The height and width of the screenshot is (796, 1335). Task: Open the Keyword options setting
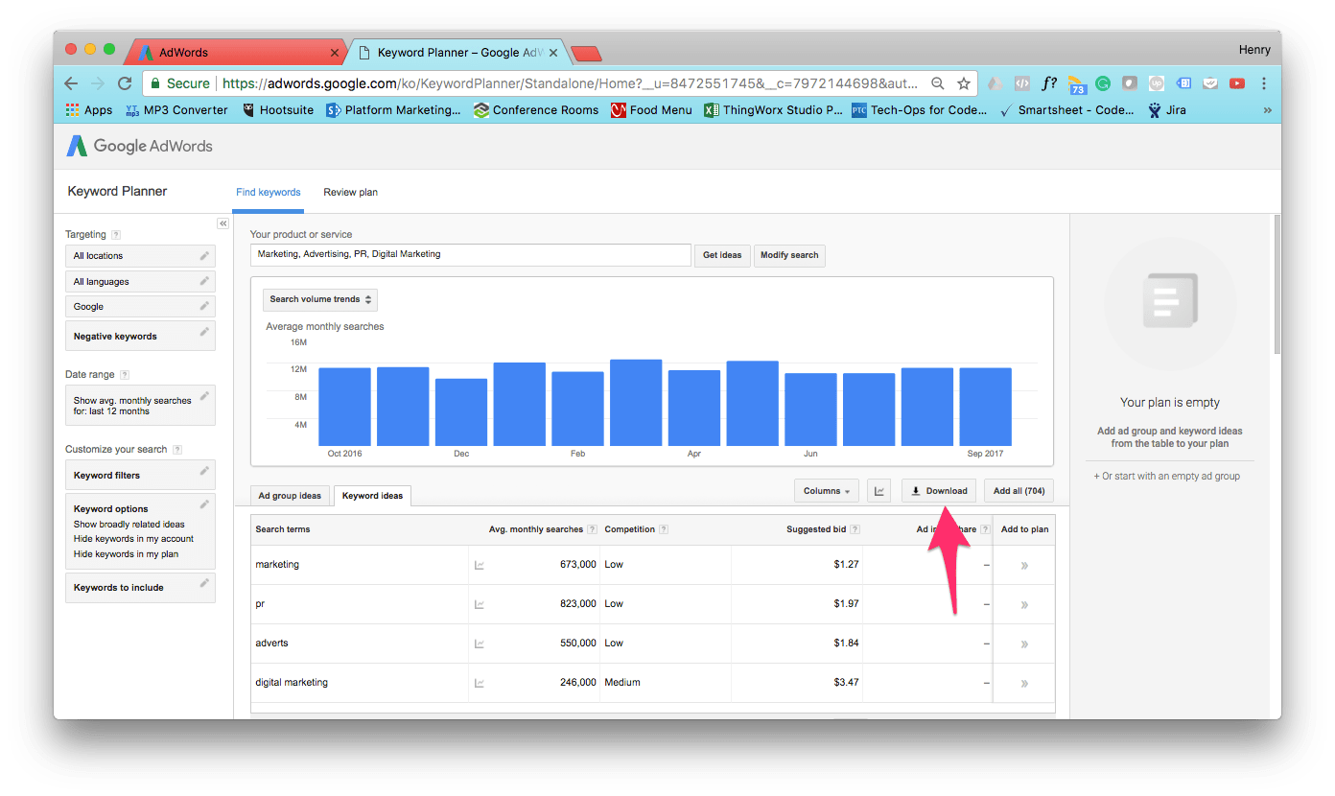[140, 530]
